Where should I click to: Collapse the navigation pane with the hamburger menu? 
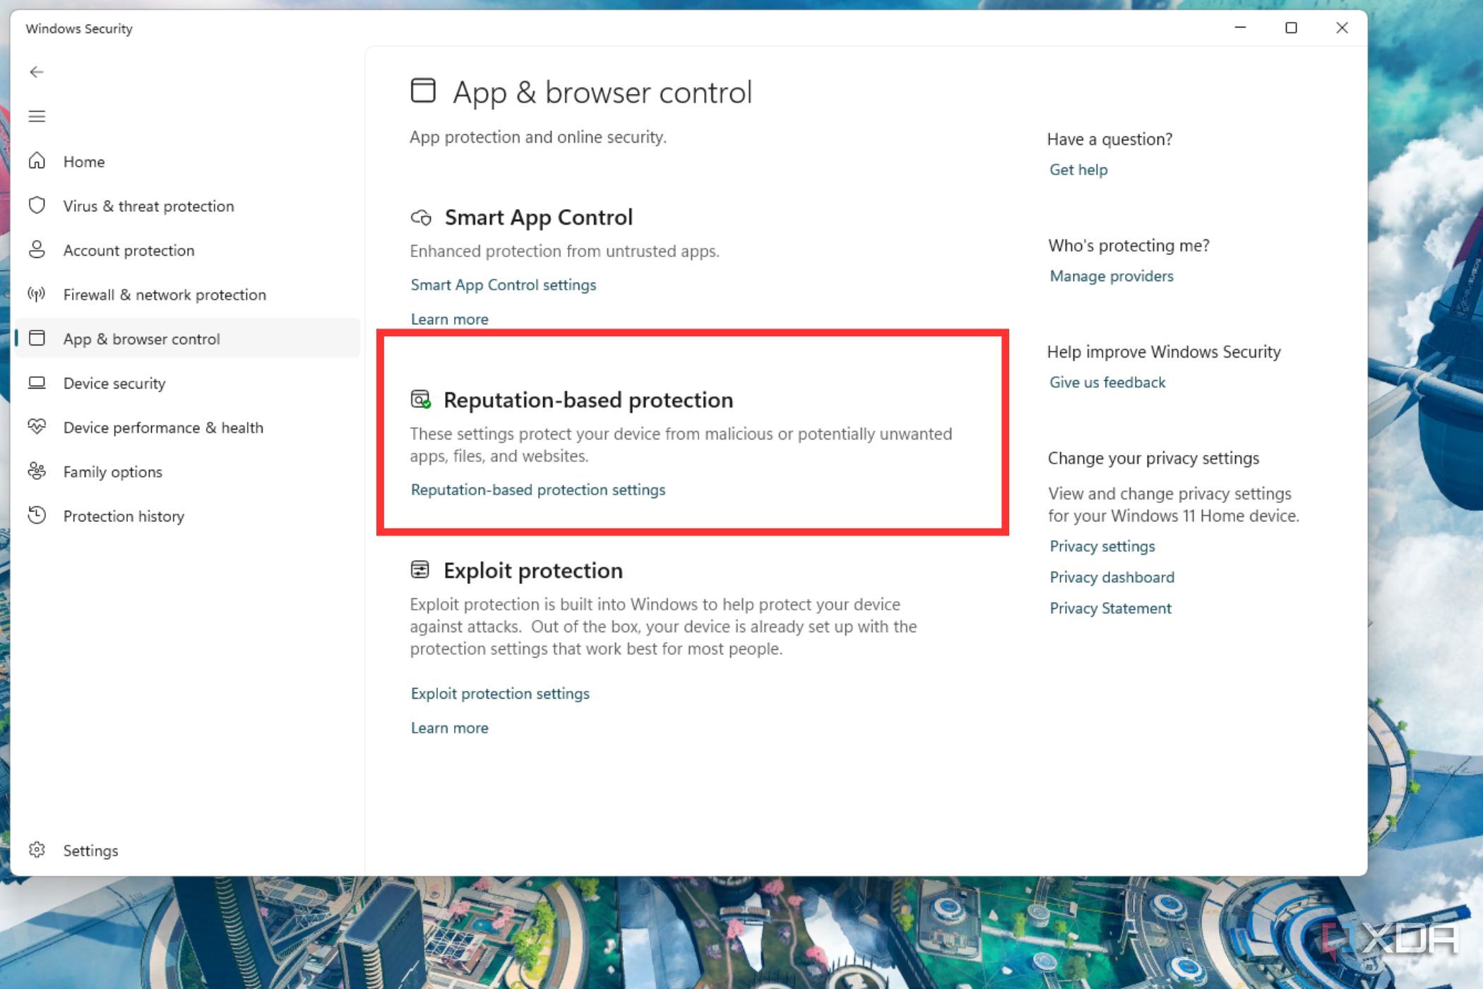click(37, 116)
